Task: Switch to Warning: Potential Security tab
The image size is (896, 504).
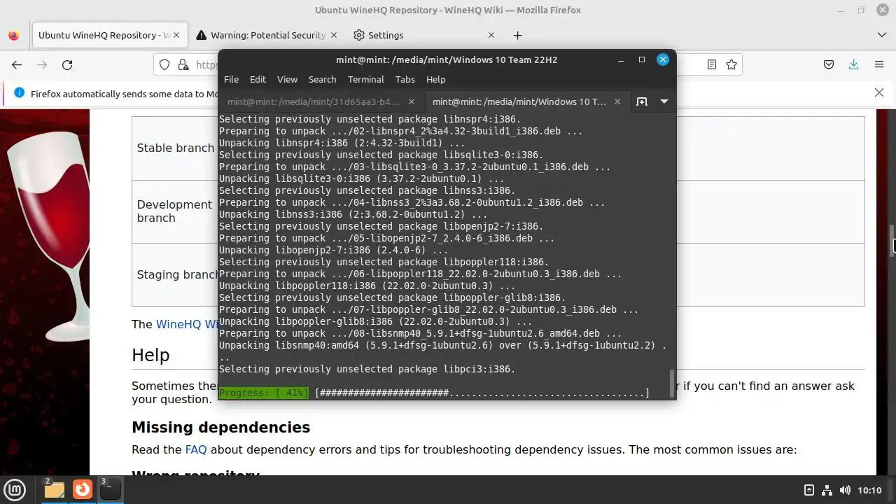Action: (x=268, y=35)
